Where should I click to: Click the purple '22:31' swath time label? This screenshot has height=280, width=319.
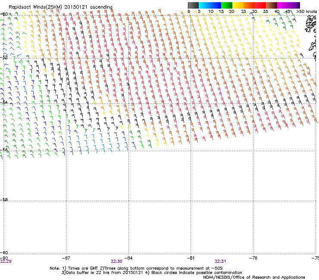(220, 261)
